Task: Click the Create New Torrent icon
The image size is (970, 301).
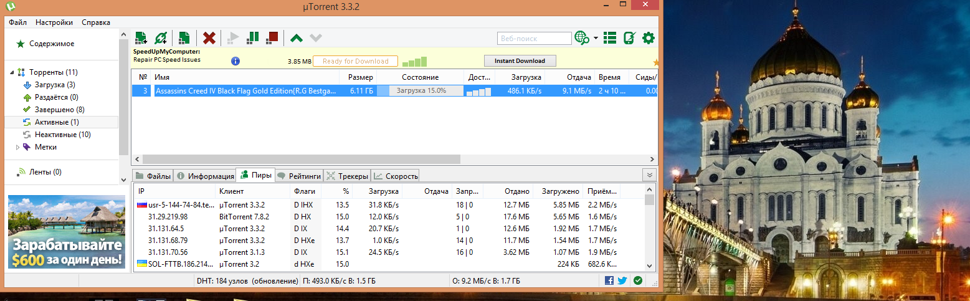Action: 184,38
